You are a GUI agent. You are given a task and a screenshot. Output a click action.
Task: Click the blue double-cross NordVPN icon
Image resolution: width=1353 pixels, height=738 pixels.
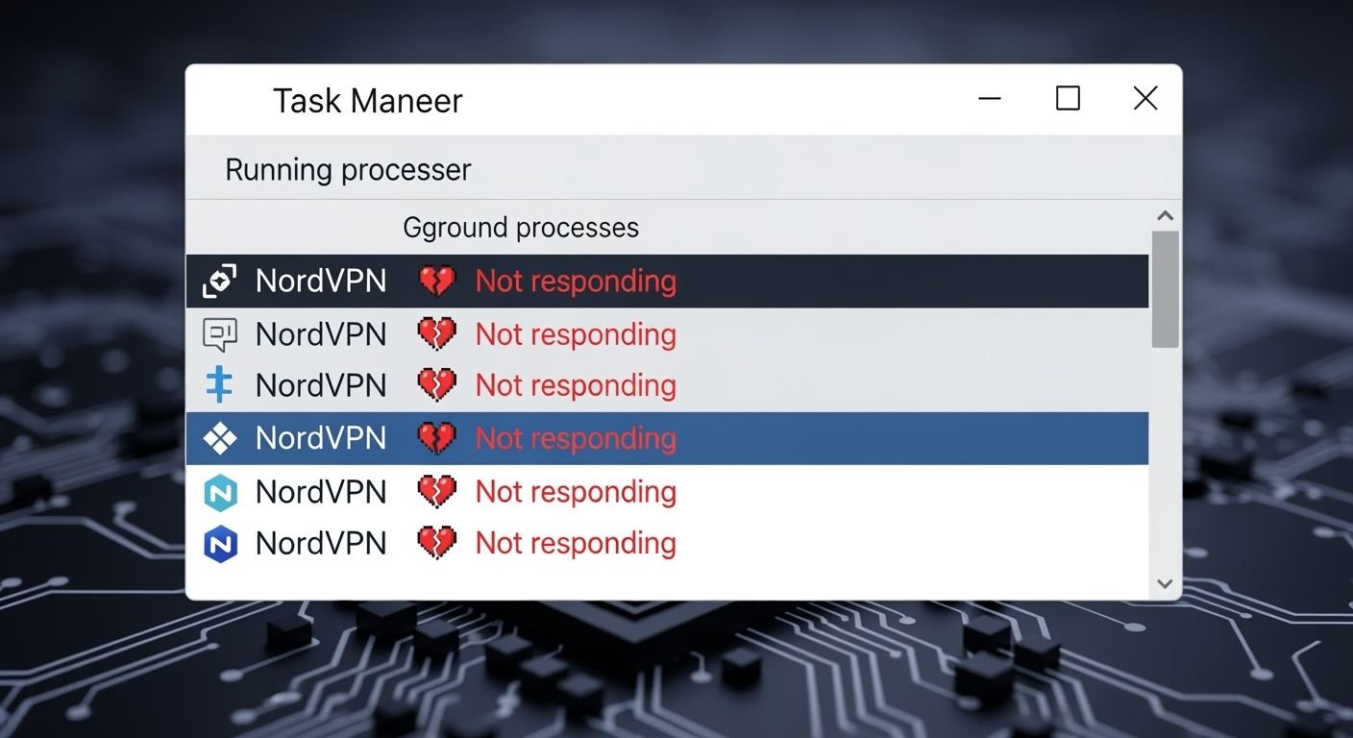point(220,385)
